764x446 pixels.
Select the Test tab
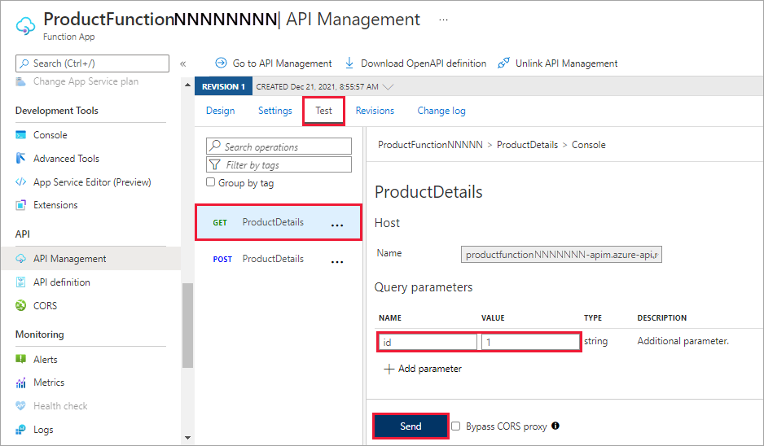pos(323,111)
